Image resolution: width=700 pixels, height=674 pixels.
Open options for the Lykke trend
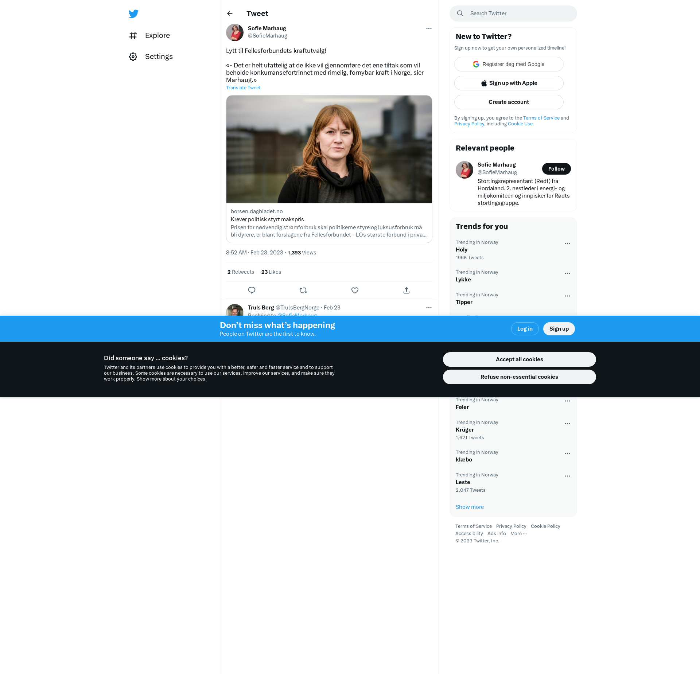coord(567,273)
